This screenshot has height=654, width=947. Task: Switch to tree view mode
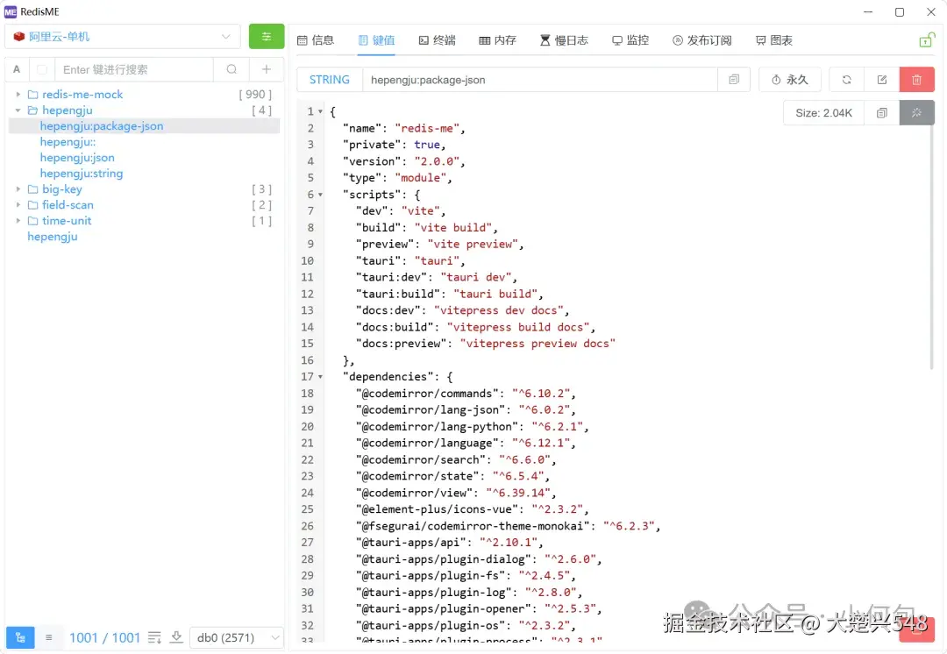(20, 637)
